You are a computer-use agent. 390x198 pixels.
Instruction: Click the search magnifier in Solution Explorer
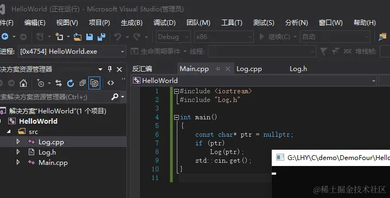pos(114,97)
